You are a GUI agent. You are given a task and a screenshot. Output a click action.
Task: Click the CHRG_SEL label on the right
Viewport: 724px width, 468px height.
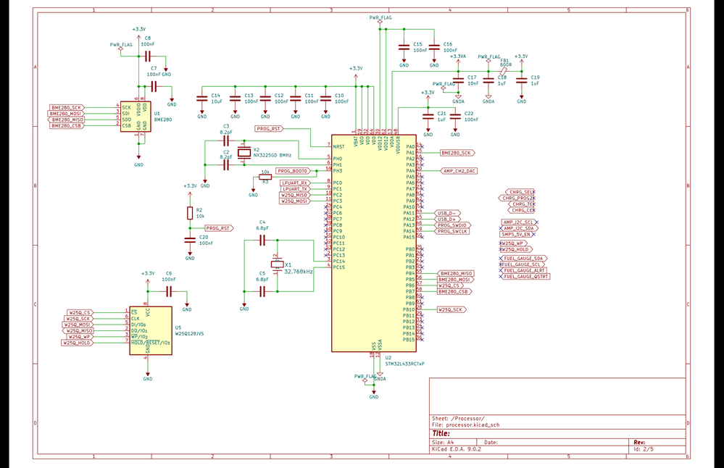(x=520, y=191)
